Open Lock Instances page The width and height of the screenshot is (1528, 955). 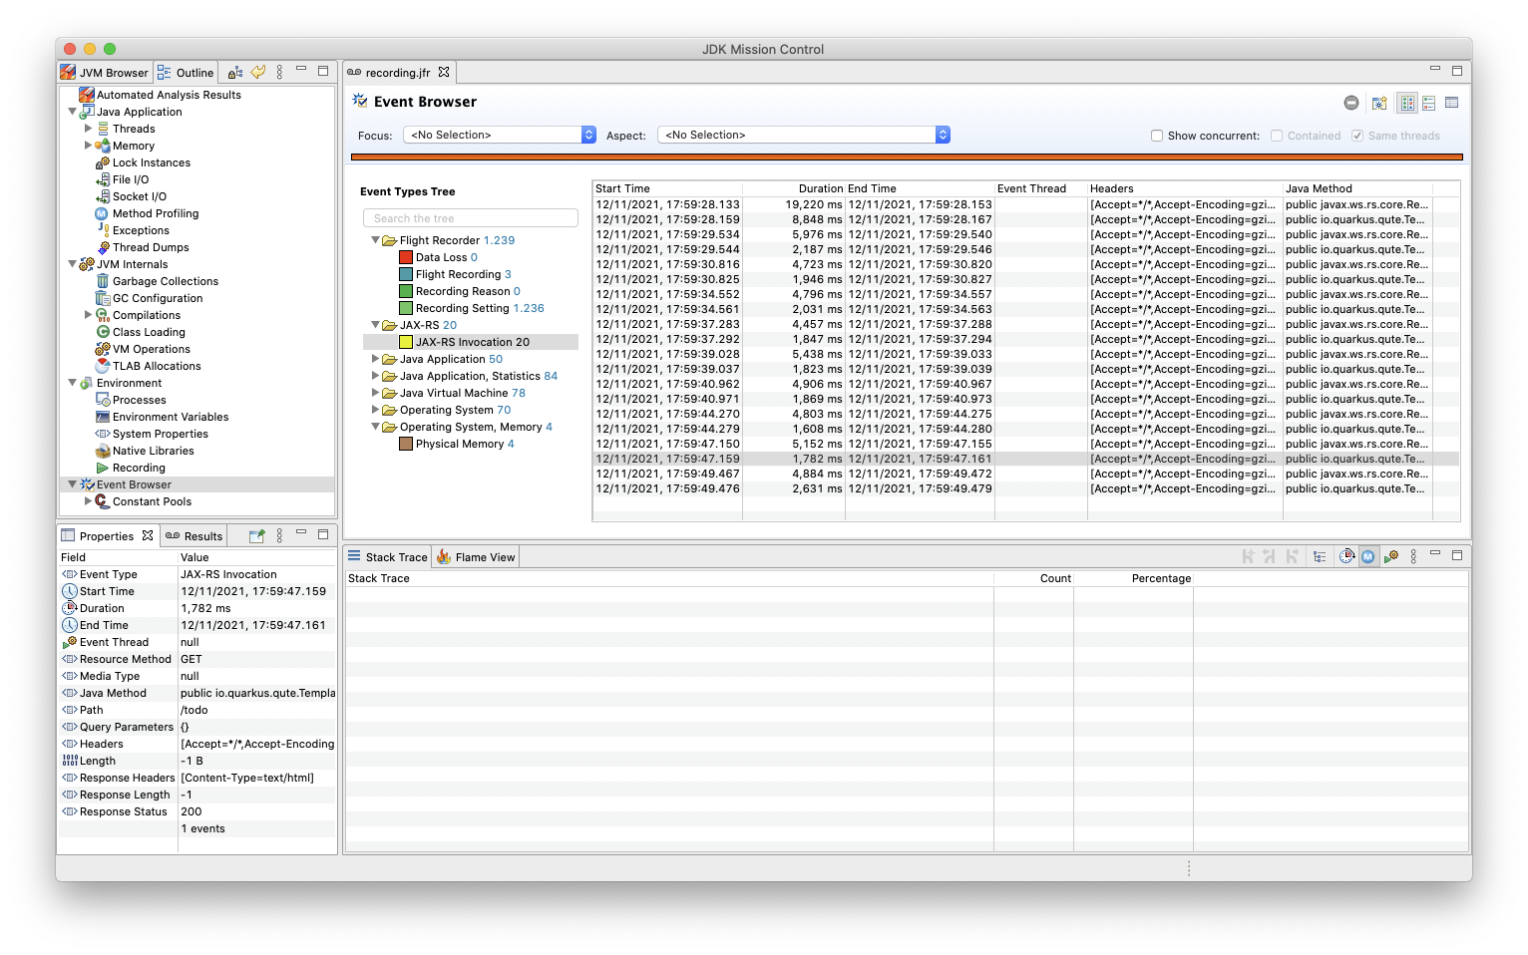[x=151, y=162]
